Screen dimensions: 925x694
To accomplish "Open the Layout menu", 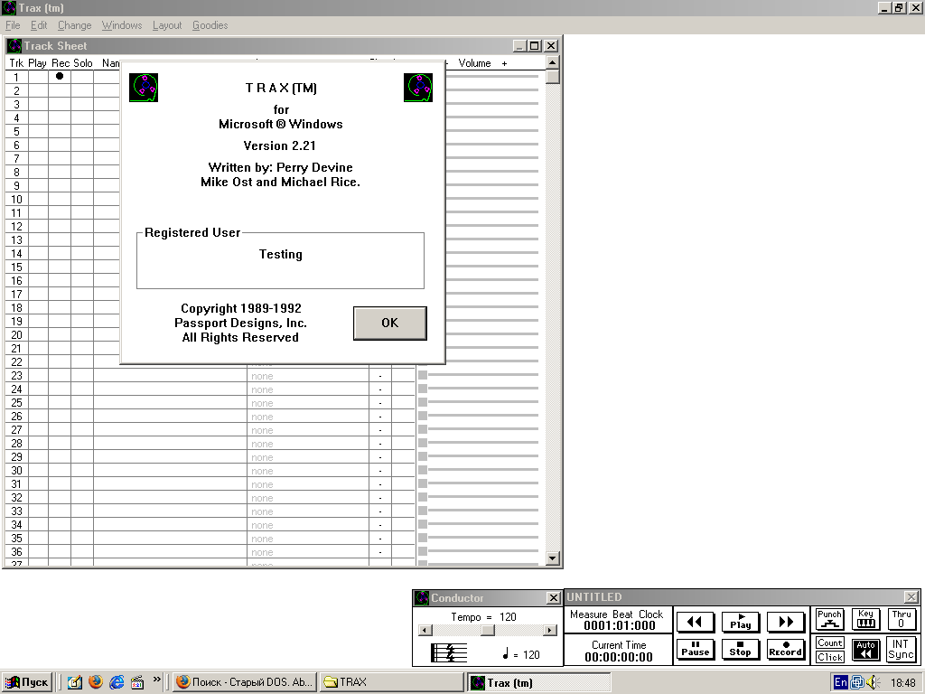I will pyautogui.click(x=167, y=25).
